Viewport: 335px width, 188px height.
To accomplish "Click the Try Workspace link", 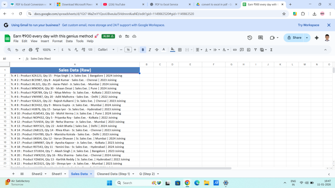I will coord(308,25).
